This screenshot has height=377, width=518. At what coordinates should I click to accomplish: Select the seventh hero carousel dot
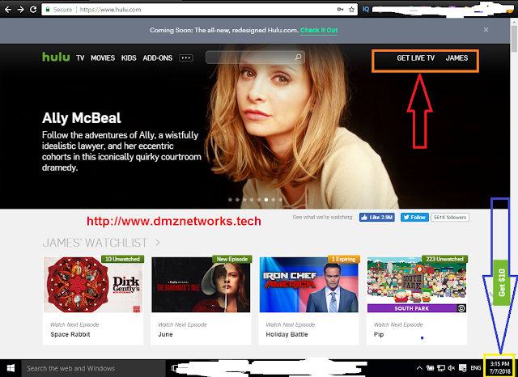click(274, 200)
